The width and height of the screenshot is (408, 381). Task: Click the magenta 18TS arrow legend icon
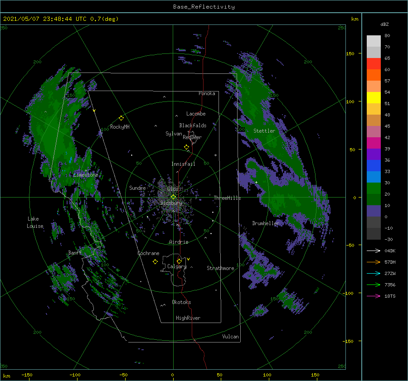tap(374, 296)
